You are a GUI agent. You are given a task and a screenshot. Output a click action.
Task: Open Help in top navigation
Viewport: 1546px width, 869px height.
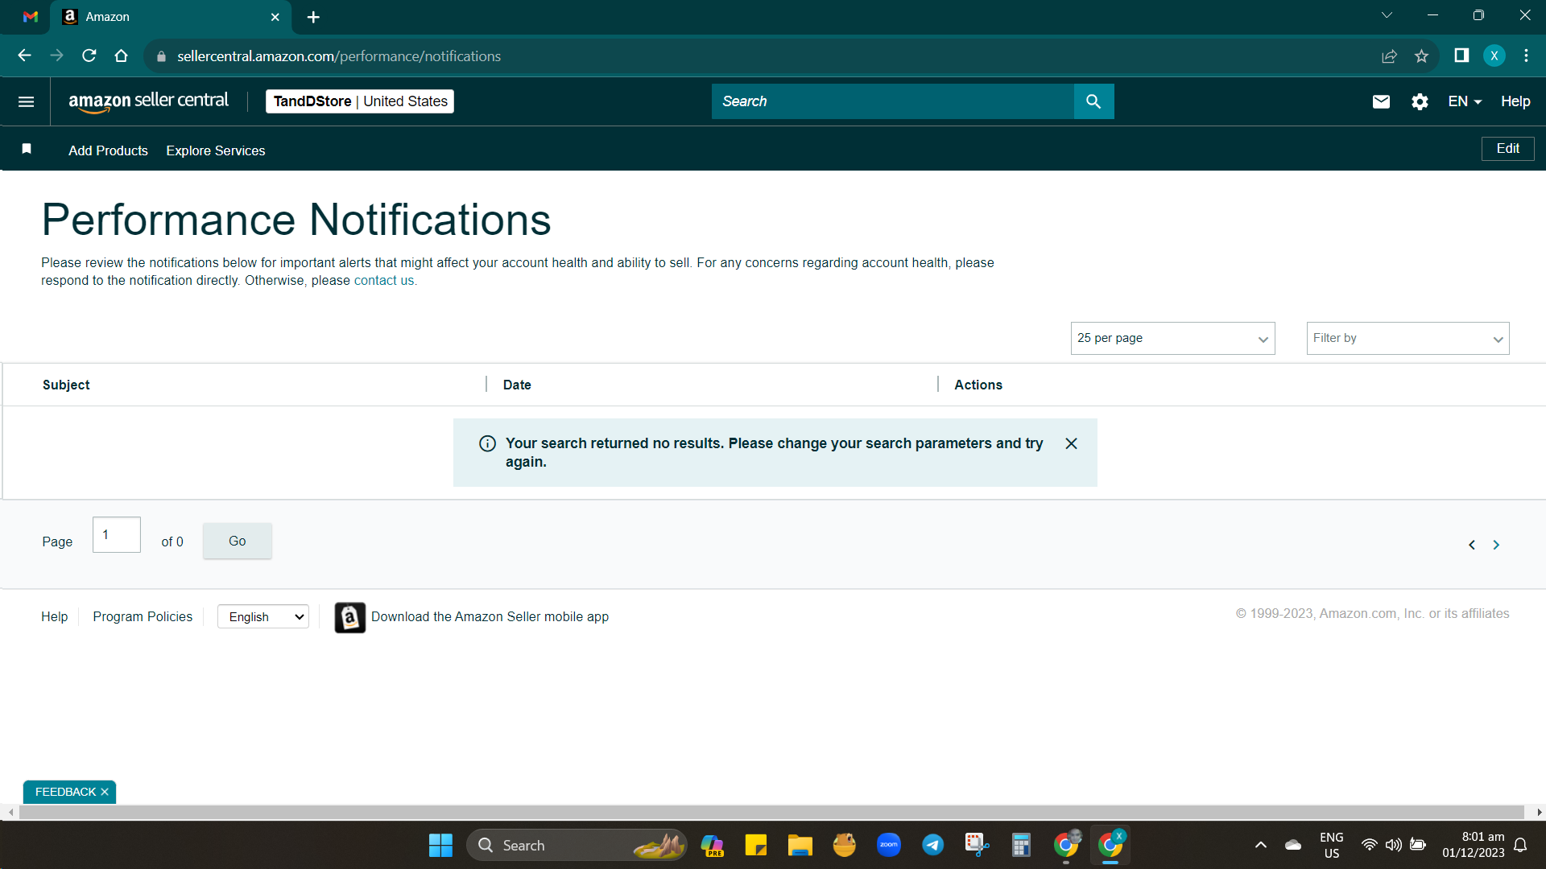1515,101
